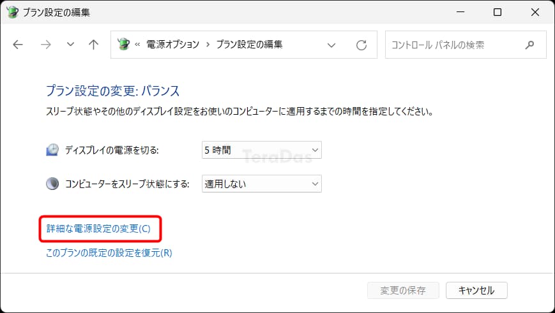Screen dimensions: 555x313
Task: Open ディスプレイの電源を切る dropdown showing 5 時間
Action: tap(262, 150)
